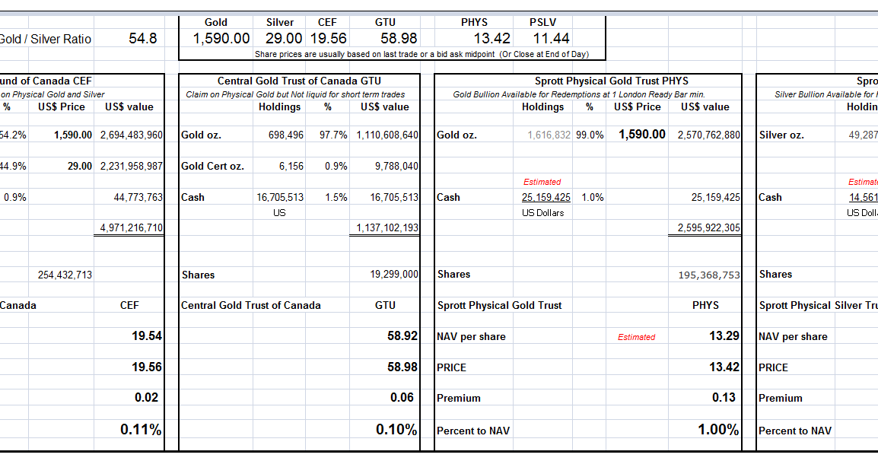
Task: Click PHYS NAV per share 13.29
Action: click(724, 336)
